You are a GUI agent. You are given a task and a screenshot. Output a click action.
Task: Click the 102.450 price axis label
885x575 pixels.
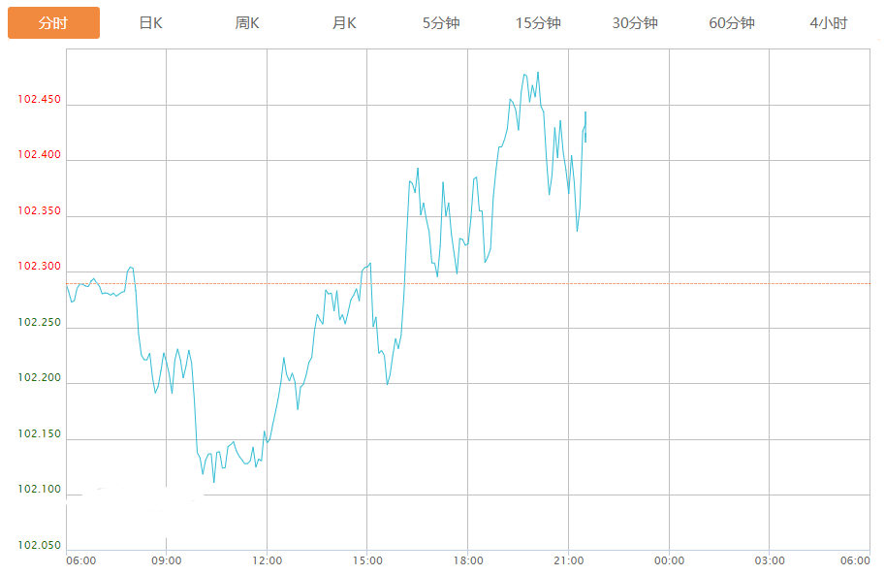39,100
